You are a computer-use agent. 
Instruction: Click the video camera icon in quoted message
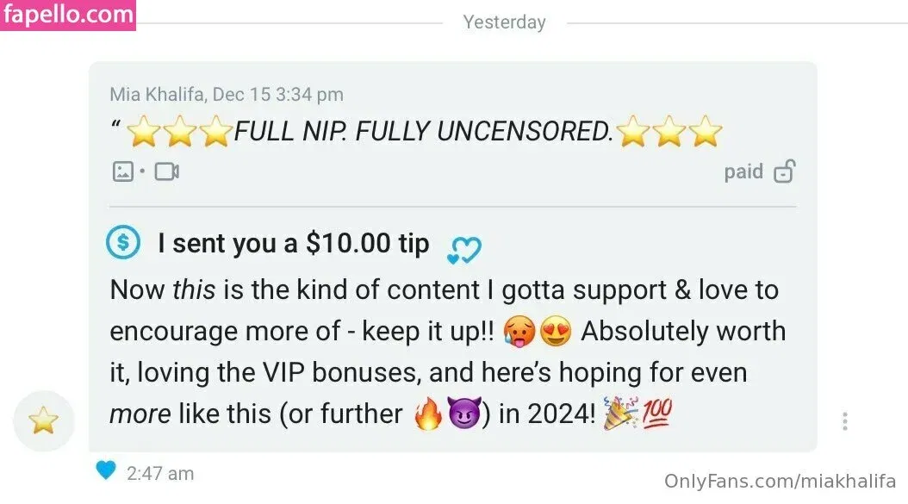(167, 171)
